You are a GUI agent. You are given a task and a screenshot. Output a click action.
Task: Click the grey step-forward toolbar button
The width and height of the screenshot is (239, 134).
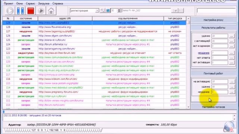click(41, 11)
